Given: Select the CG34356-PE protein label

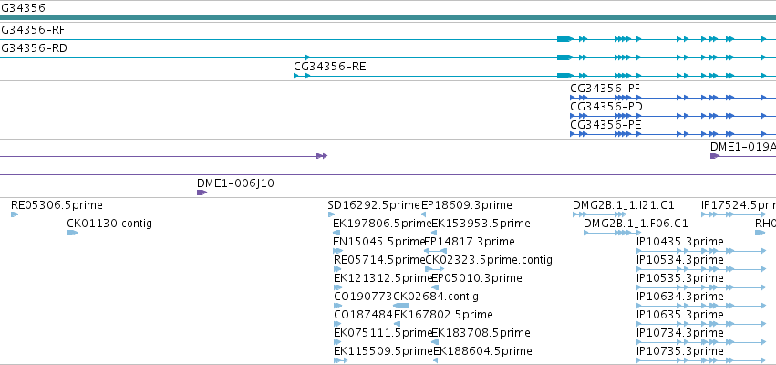Looking at the screenshot, I should point(605,125).
